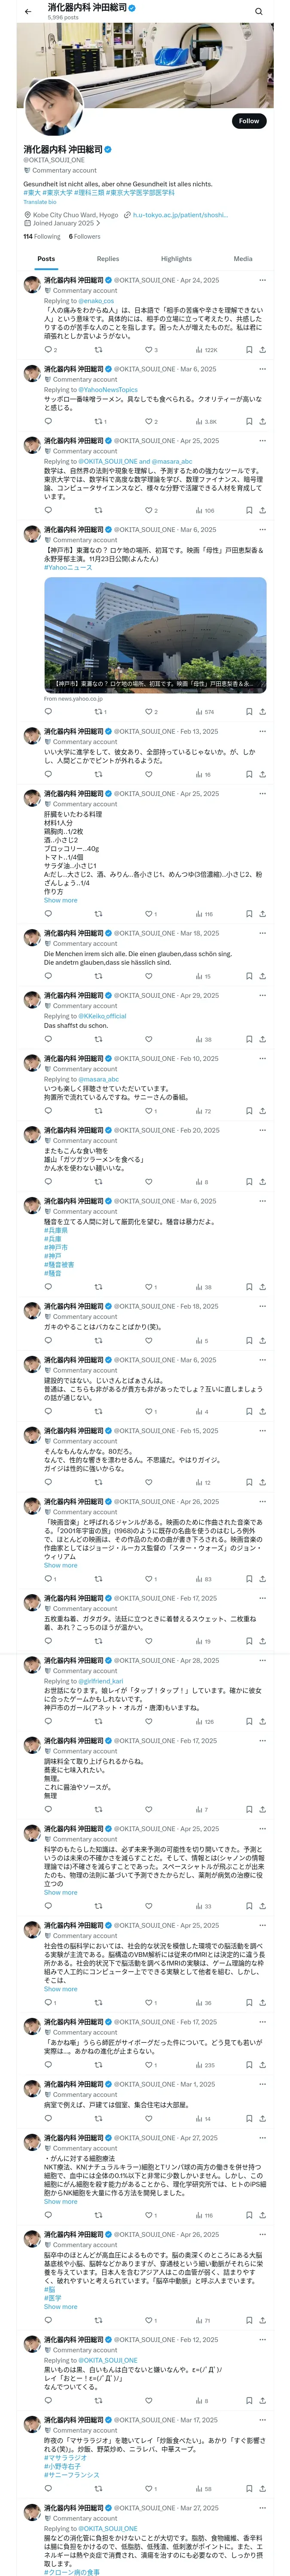This screenshot has height=2576, width=290.
Task: Share the Apr 24, 2025 post
Action: (262, 350)
